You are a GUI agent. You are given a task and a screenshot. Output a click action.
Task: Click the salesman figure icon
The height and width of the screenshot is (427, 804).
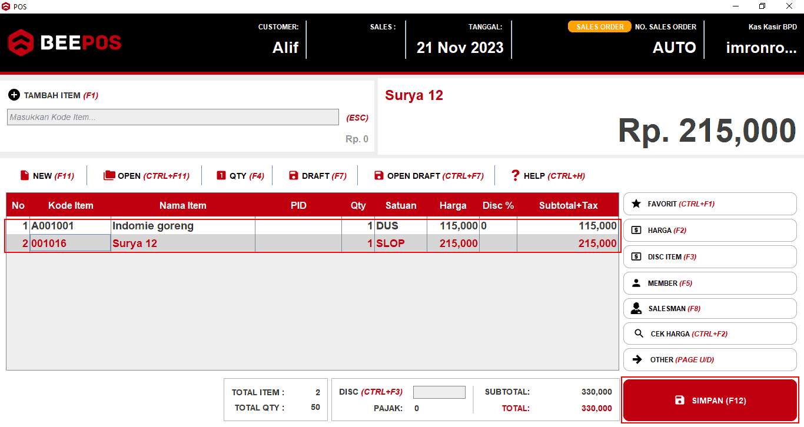point(636,308)
